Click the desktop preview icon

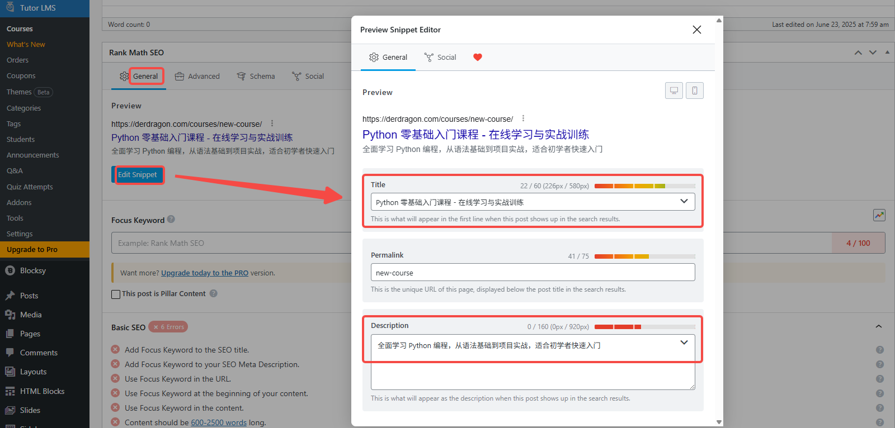click(x=673, y=91)
